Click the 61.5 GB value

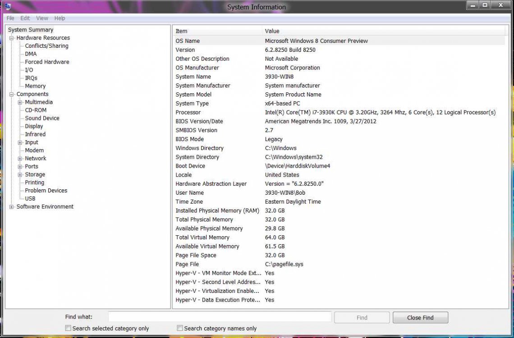click(275, 247)
